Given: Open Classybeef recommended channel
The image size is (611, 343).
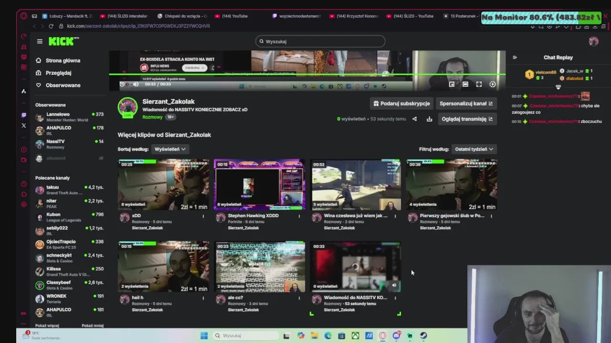Looking at the screenshot, I should tap(70, 285).
